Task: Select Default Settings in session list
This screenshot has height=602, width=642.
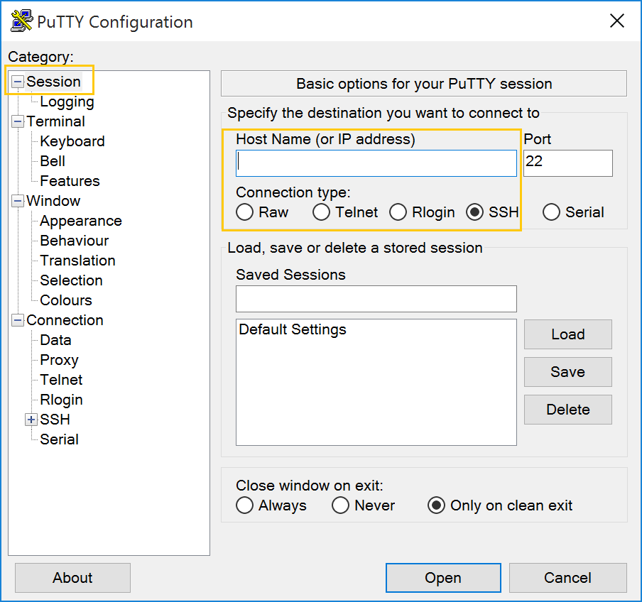Action: (x=293, y=329)
